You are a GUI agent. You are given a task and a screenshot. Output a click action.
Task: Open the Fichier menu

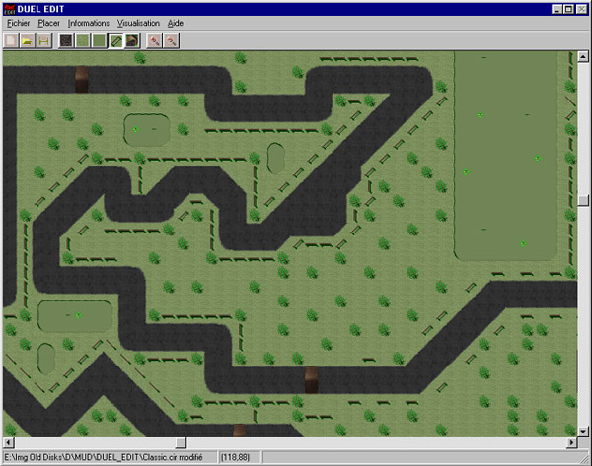[18, 23]
